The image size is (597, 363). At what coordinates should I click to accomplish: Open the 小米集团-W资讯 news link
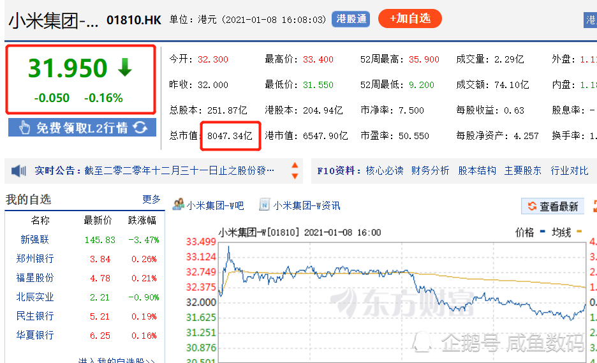click(307, 205)
